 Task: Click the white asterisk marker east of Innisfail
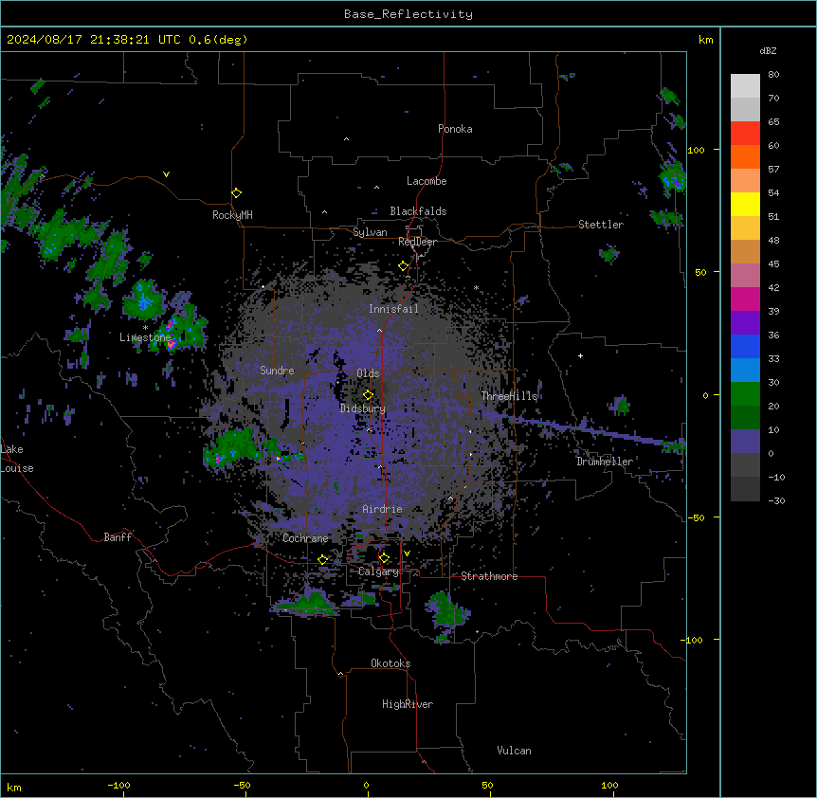pyautogui.click(x=476, y=287)
